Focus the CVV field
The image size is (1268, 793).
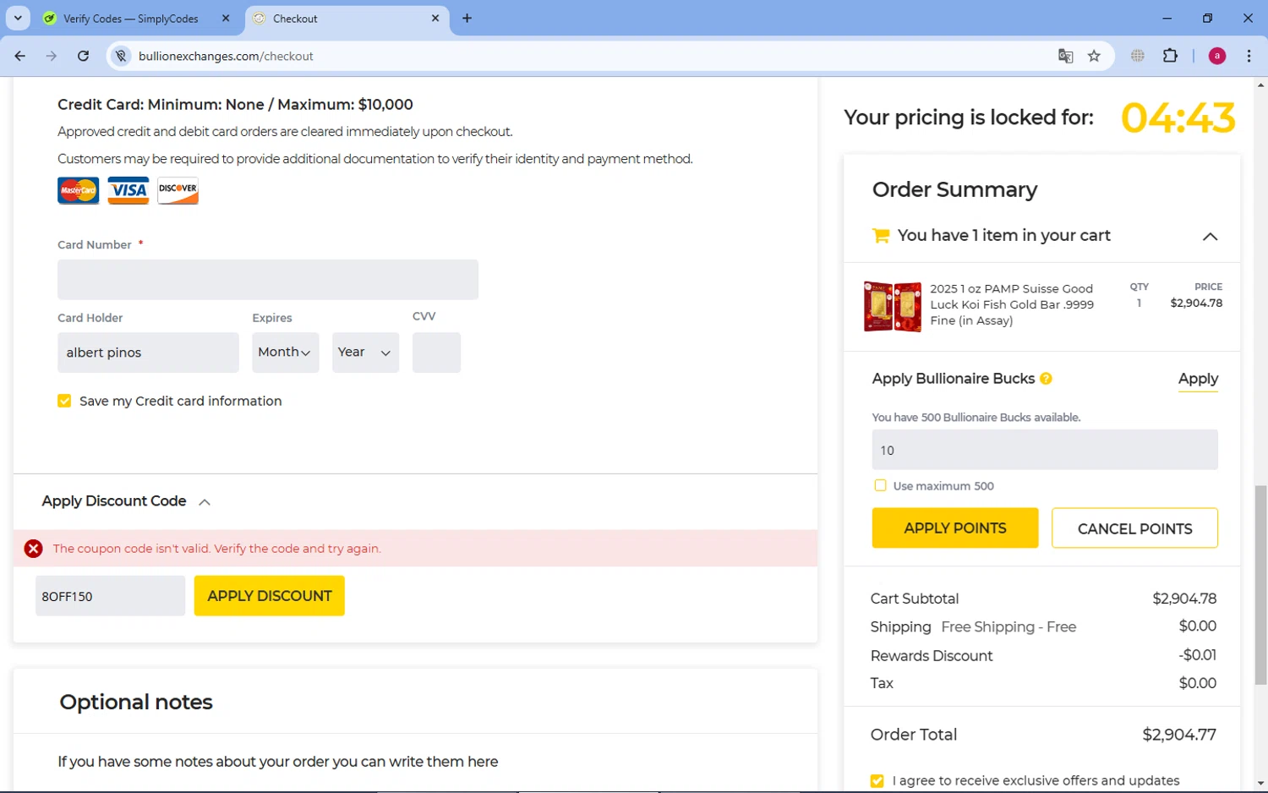click(436, 353)
